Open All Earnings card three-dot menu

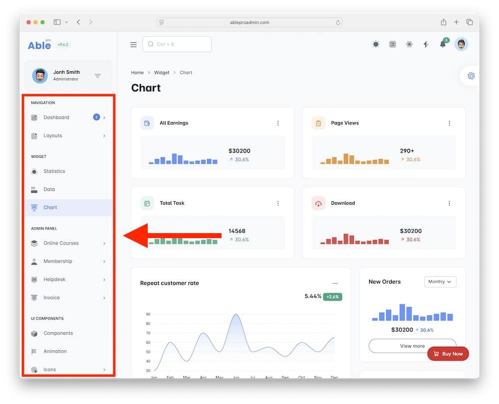tap(278, 123)
